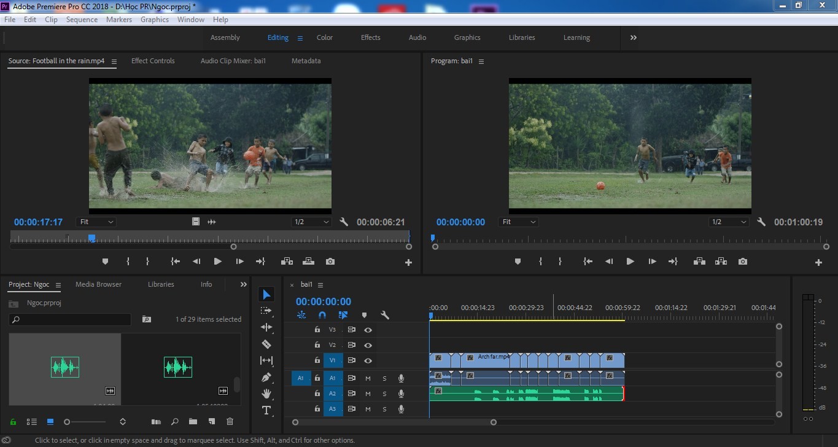This screenshot has height=447, width=838.
Task: Click the Lift button in Program monitor
Action: (699, 262)
